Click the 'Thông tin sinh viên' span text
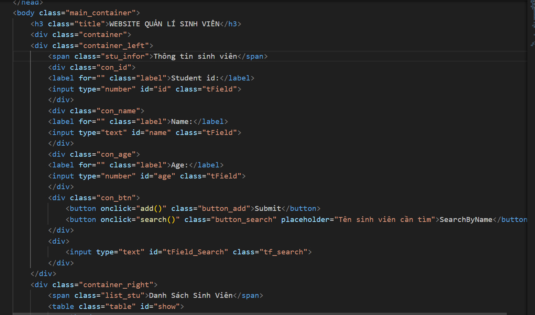 (195, 56)
